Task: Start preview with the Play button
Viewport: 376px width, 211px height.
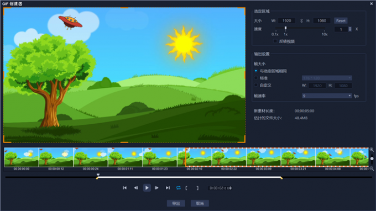Action: click(x=147, y=188)
